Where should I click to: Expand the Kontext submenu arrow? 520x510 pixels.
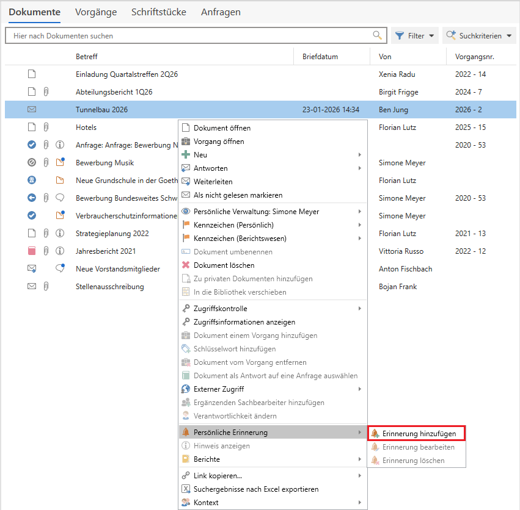tap(360, 503)
